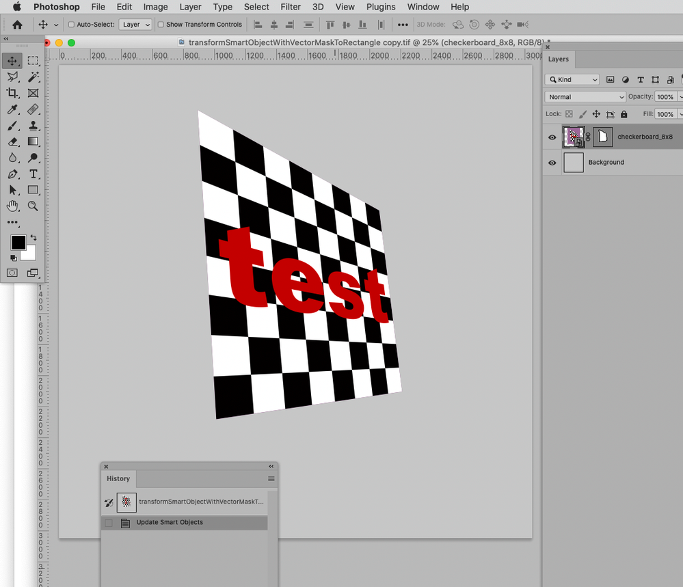This screenshot has width=683, height=587.
Task: Select the Horizontal Type tool
Action: 33,174
